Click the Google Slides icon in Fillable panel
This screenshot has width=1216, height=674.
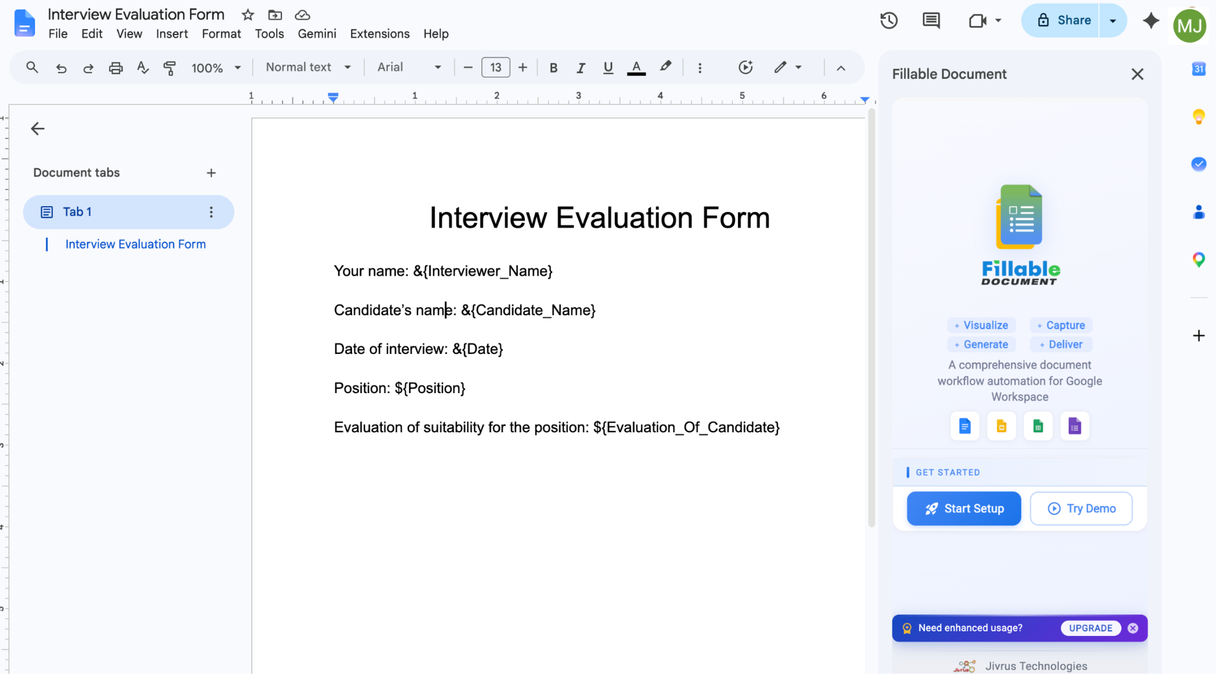(x=1001, y=426)
